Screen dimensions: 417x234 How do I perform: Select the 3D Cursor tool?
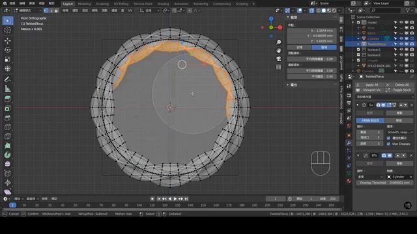click(x=8, y=30)
